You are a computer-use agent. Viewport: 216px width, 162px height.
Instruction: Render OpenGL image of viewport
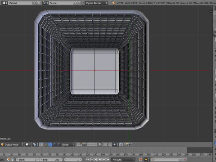tap(126, 144)
